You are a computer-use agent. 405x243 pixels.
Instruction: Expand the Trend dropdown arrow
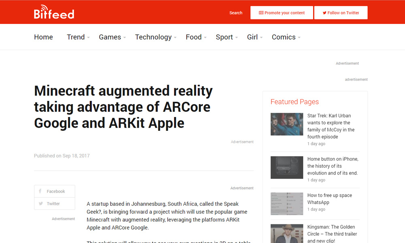[88, 38]
